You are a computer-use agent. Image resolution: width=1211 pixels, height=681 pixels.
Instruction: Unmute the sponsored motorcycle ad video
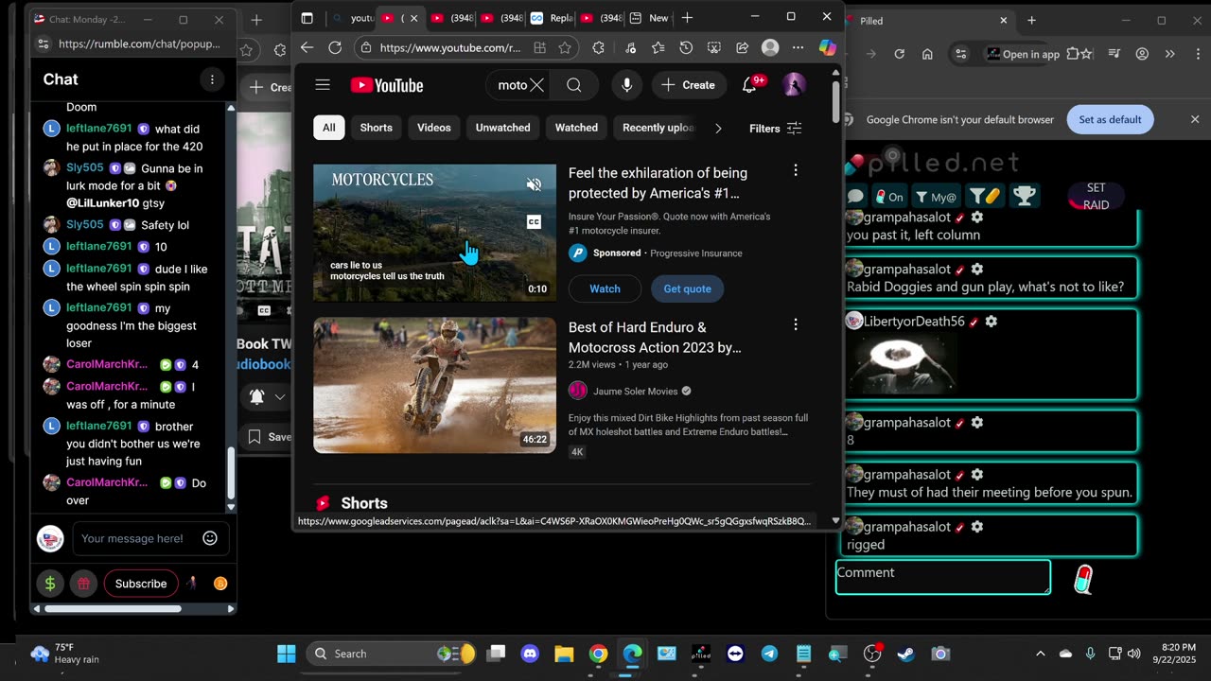534,184
